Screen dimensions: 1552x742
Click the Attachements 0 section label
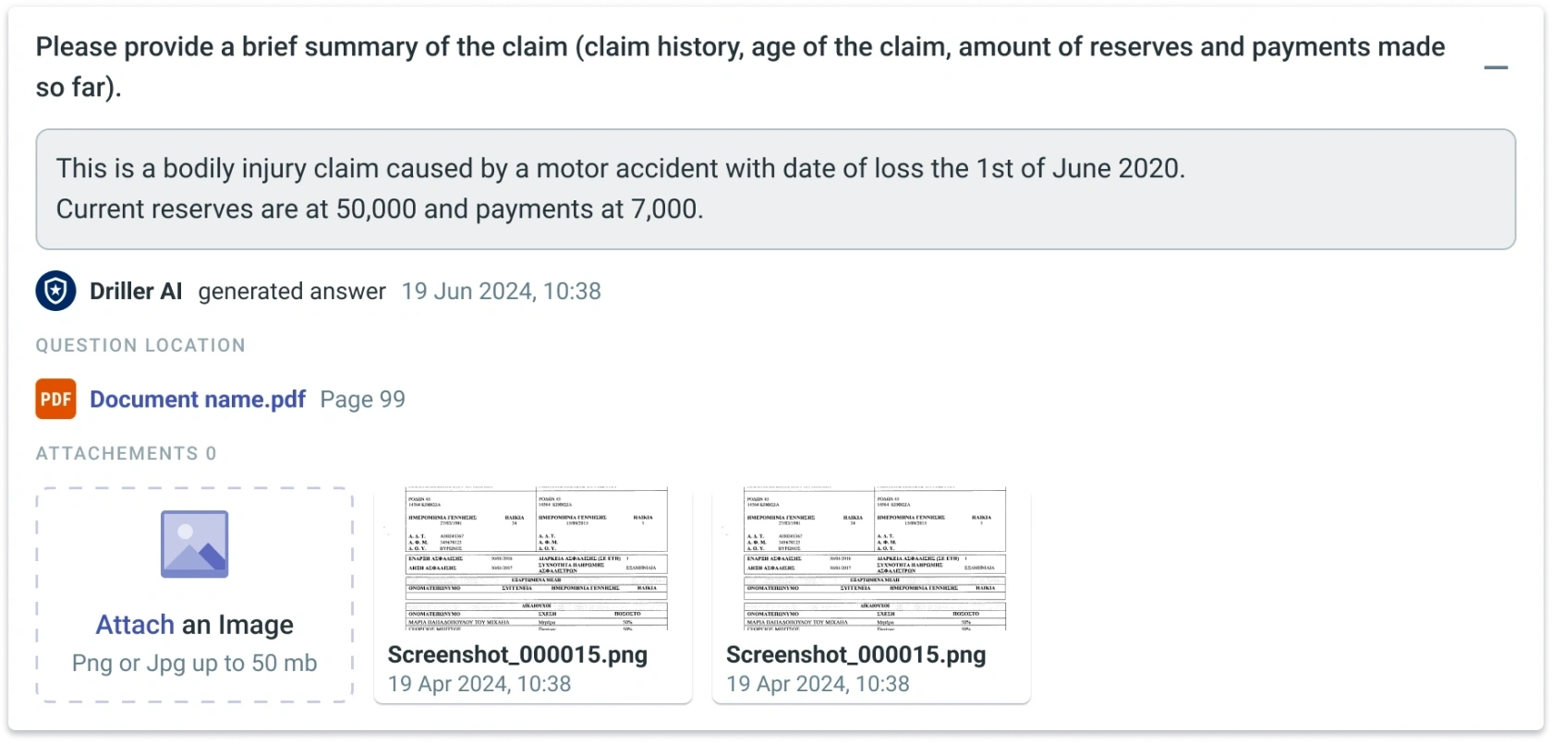pyautogui.click(x=127, y=453)
